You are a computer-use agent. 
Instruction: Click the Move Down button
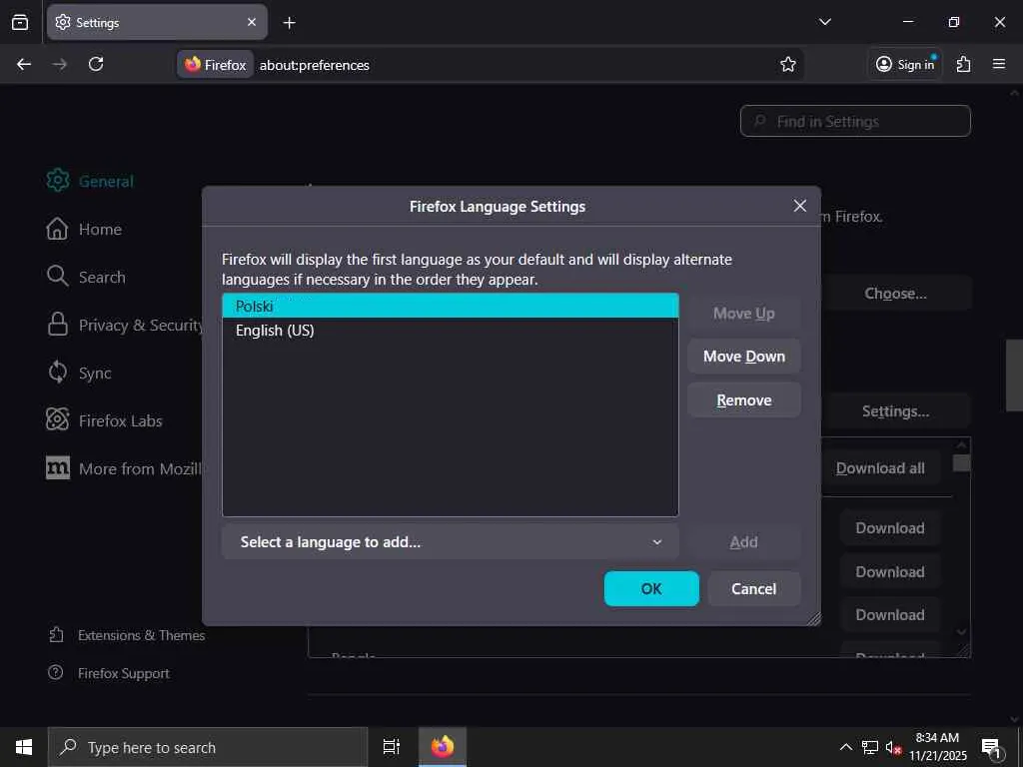(x=743, y=357)
